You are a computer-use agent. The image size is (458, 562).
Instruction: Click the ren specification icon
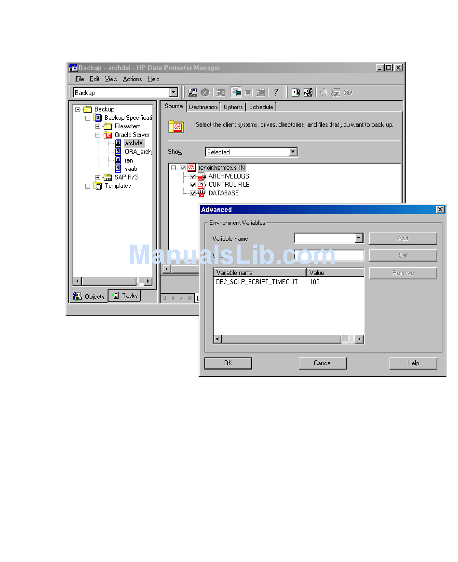(x=118, y=160)
